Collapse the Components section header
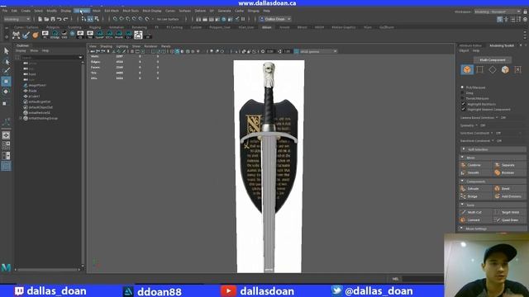The width and height of the screenshot is (529, 297). pyautogui.click(x=493, y=181)
